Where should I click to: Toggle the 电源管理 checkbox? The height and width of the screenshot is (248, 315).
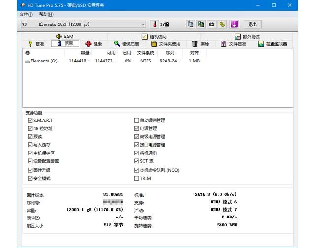coord(137,128)
